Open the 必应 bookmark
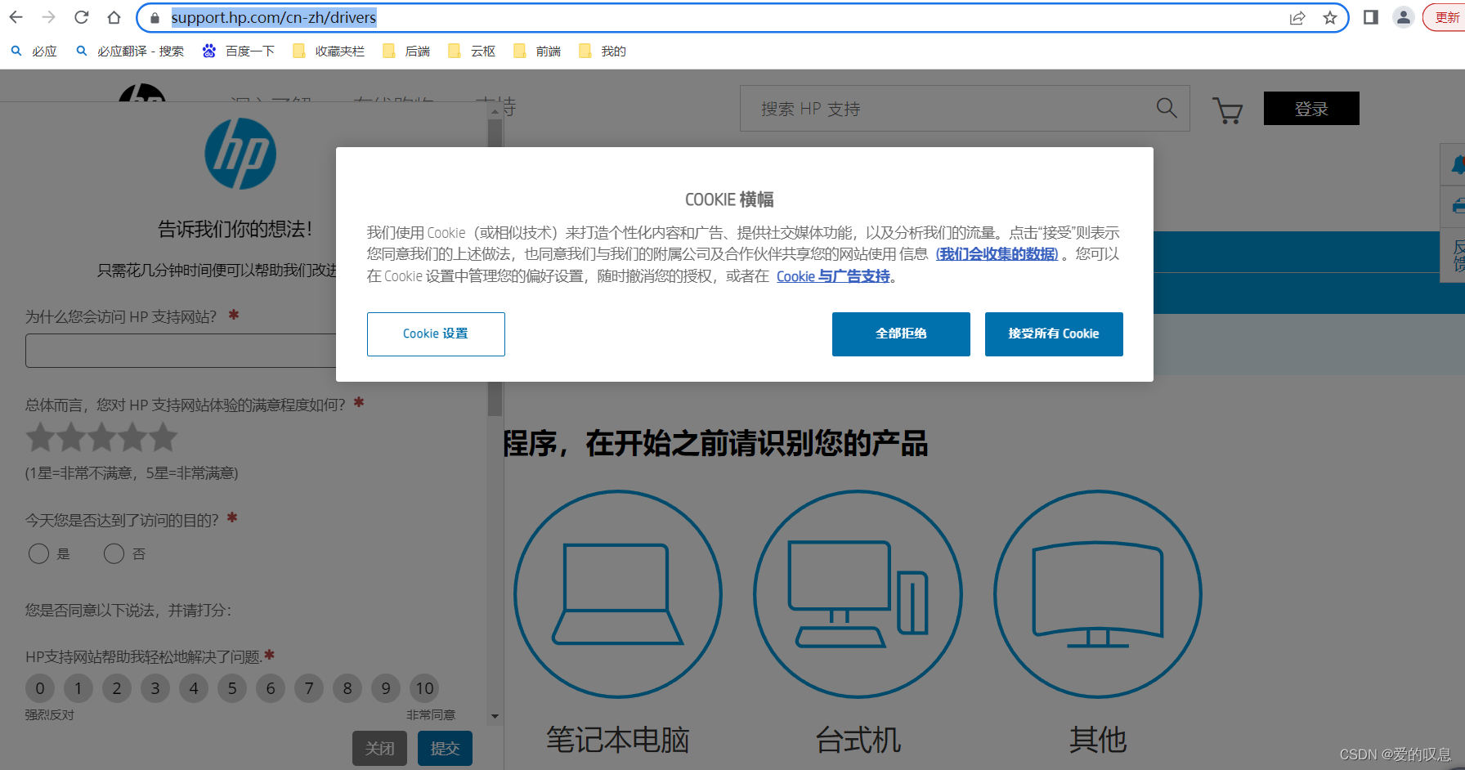Screen dimensions: 1465x770 [x=34, y=51]
